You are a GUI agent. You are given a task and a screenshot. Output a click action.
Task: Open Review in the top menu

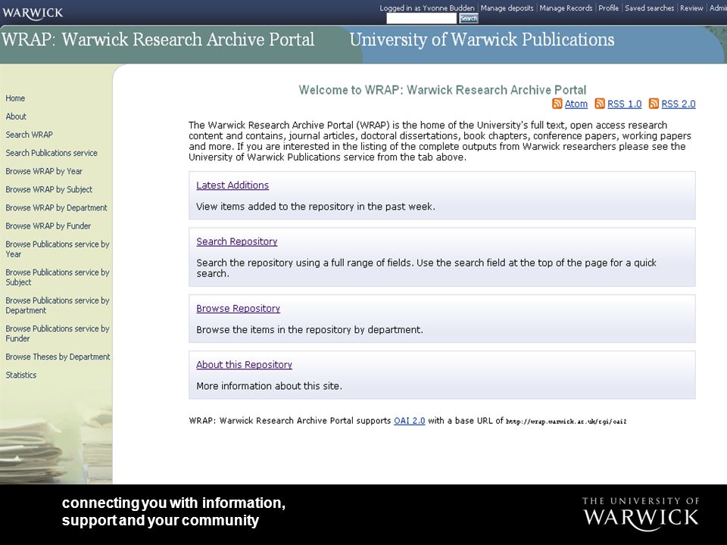pyautogui.click(x=691, y=8)
